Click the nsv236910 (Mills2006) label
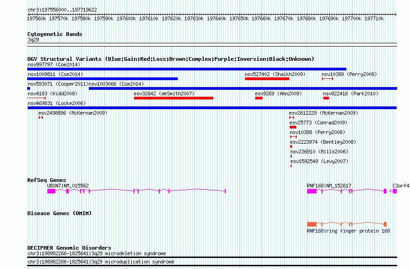The image size is (410, 269). 319,152
